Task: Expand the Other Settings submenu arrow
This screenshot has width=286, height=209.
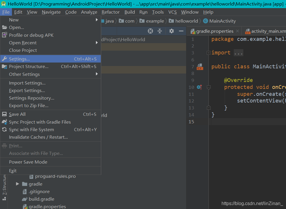Action: (x=97, y=74)
